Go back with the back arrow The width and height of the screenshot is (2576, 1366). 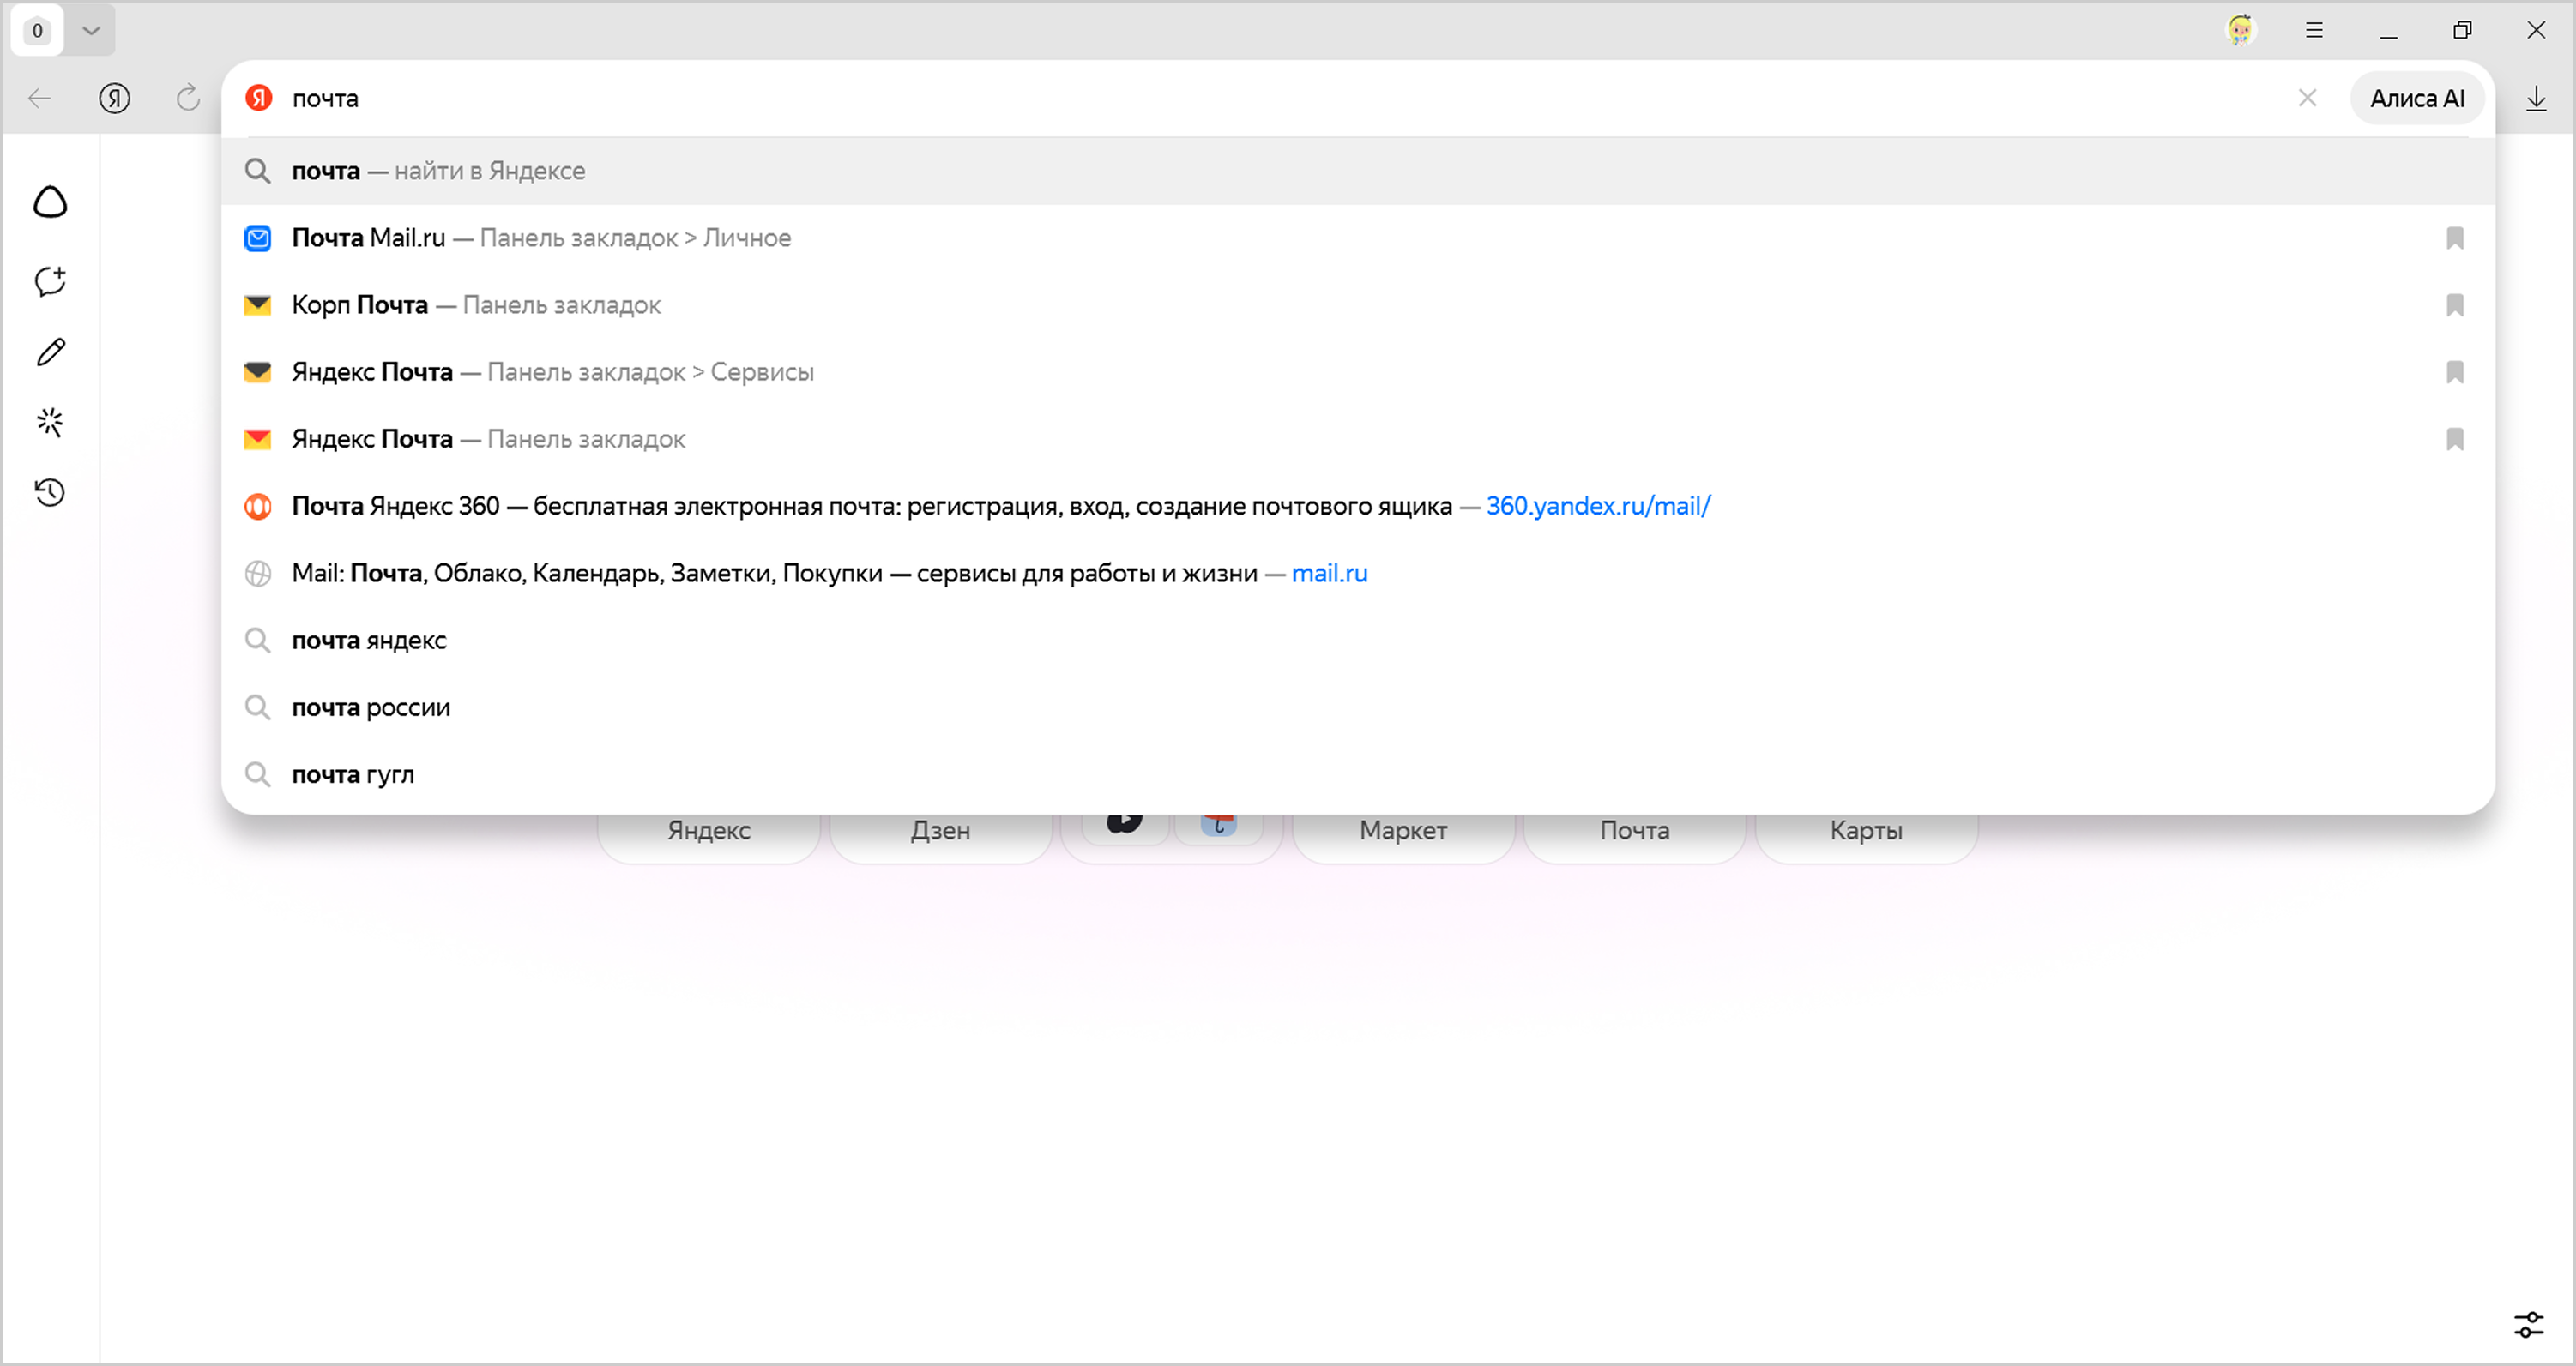[x=40, y=98]
